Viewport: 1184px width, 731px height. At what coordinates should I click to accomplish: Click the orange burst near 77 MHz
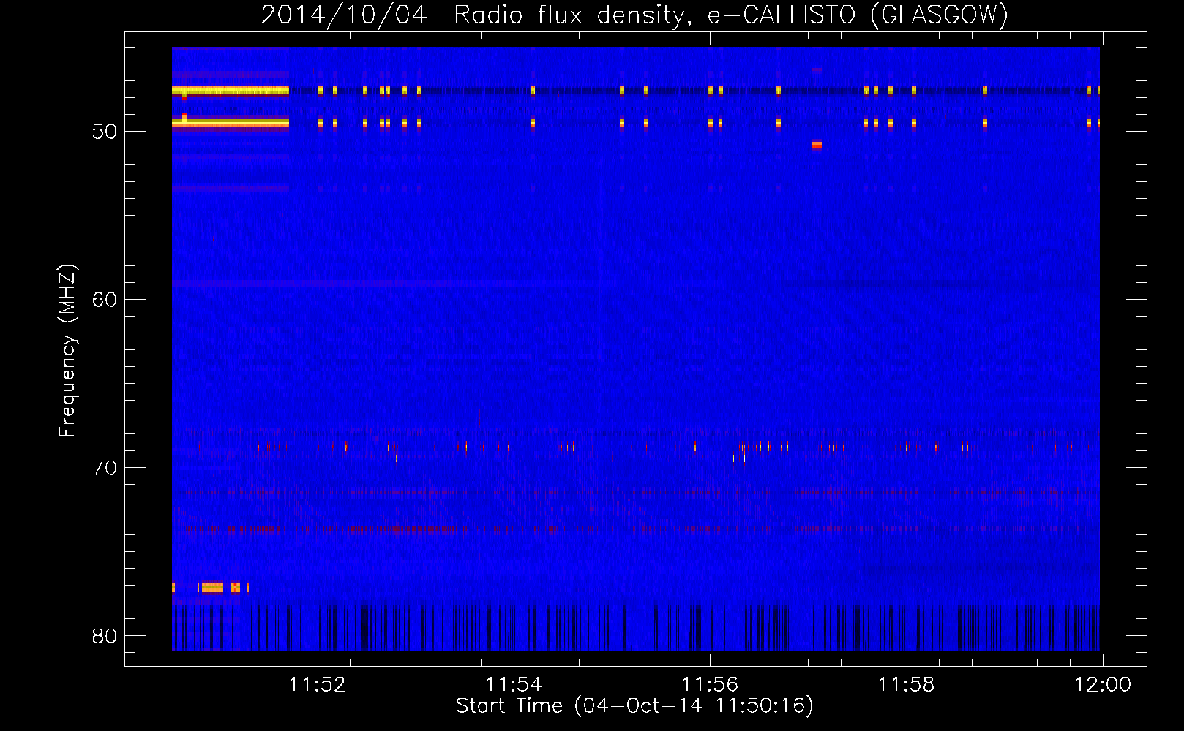coord(212,587)
